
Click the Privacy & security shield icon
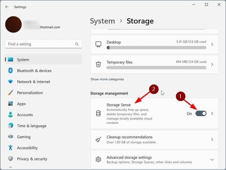coord(10,159)
